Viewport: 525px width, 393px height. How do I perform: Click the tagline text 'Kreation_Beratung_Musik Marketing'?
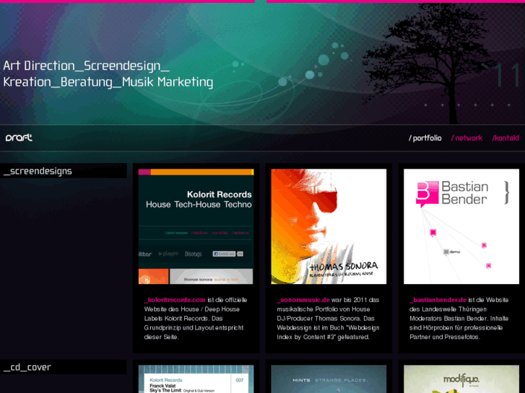[108, 82]
